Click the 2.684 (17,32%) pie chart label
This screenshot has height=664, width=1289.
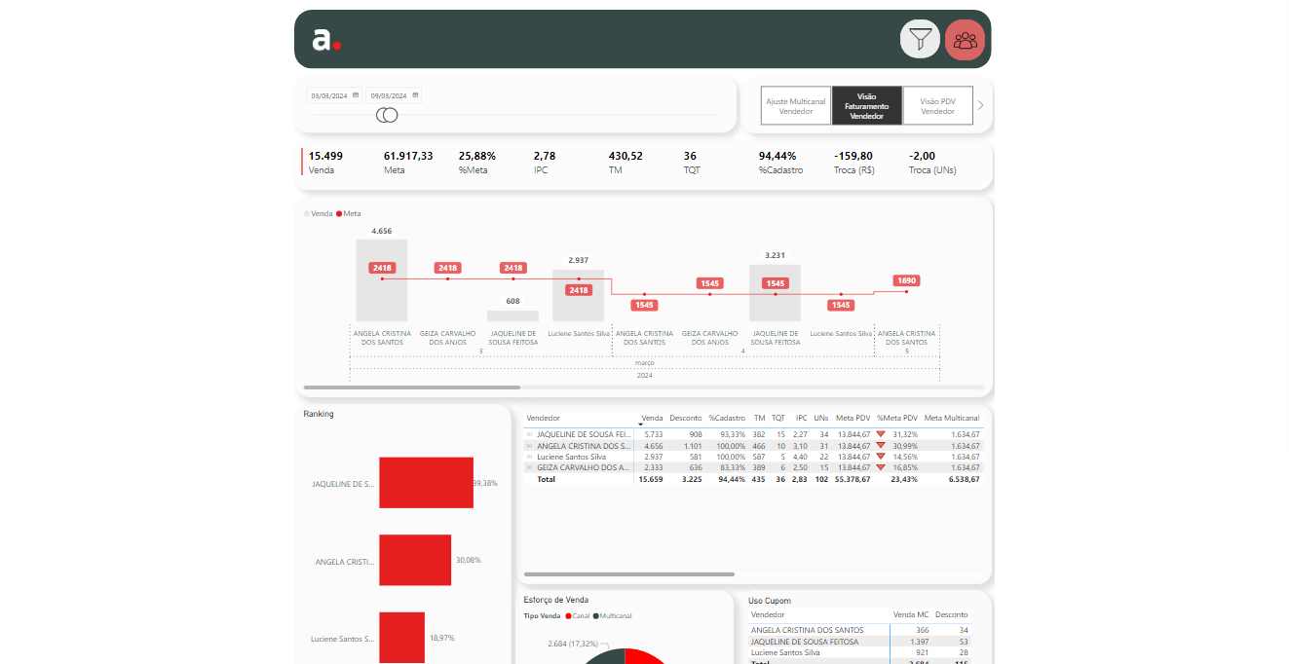pyautogui.click(x=572, y=644)
